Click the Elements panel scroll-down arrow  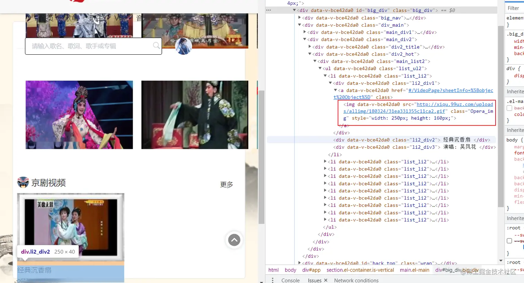pyautogui.click(x=501, y=261)
